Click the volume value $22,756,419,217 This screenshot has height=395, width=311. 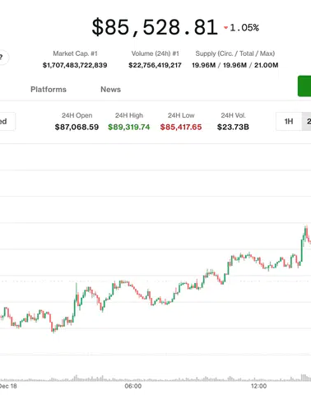pyautogui.click(x=155, y=65)
